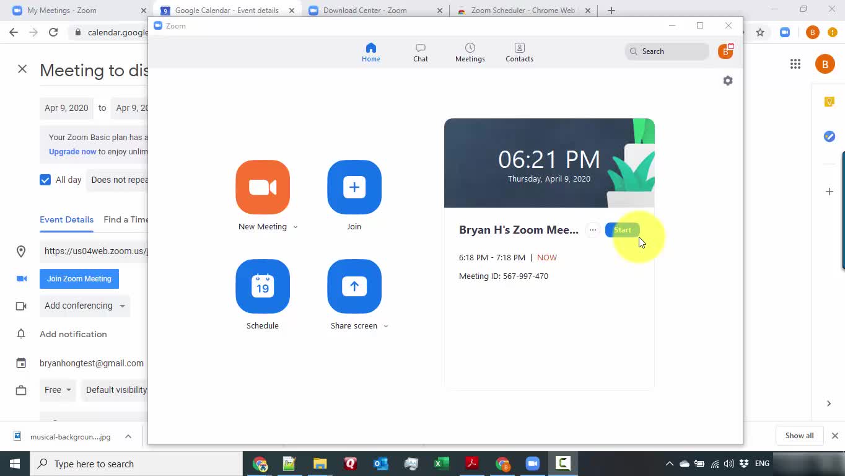Click the orange New Meeting camera icon
This screenshot has height=476, width=845.
[x=263, y=187]
